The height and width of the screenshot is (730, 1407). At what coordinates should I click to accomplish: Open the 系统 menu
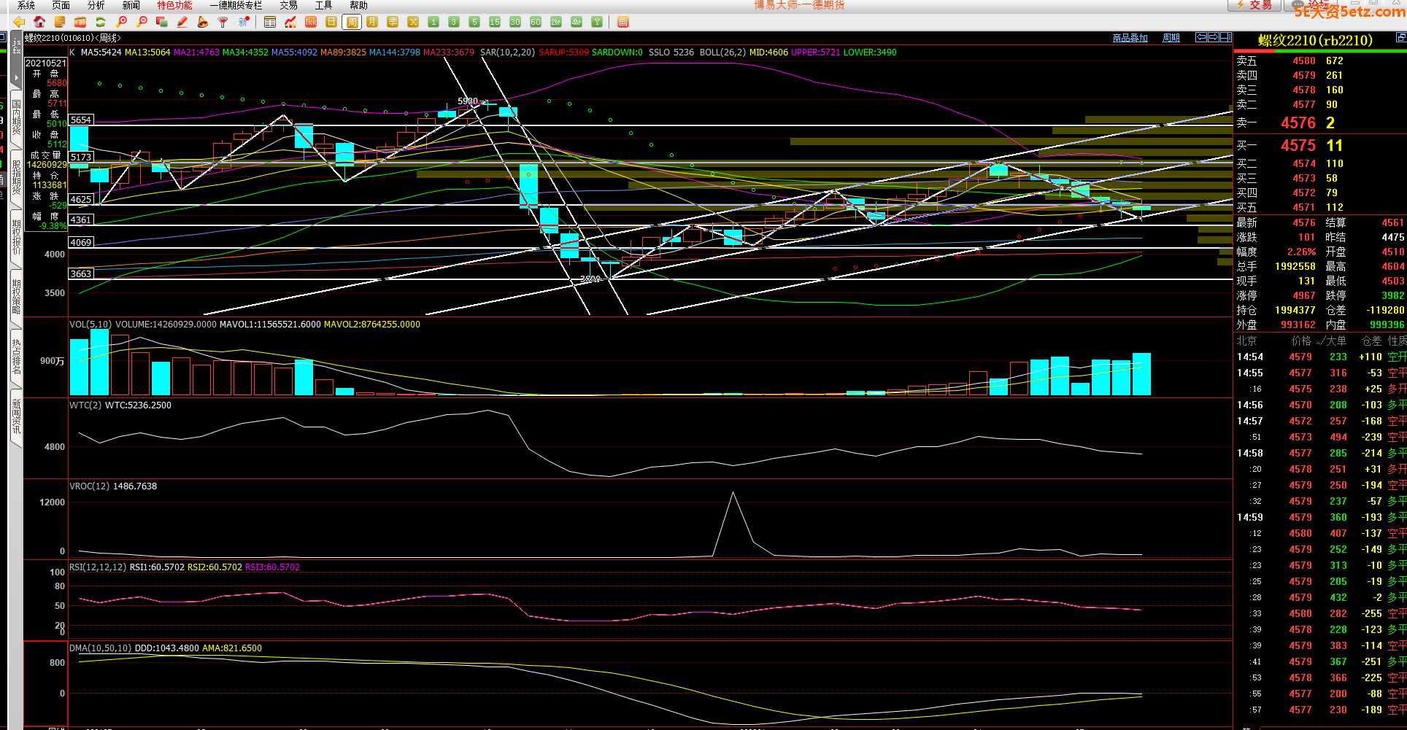point(26,5)
